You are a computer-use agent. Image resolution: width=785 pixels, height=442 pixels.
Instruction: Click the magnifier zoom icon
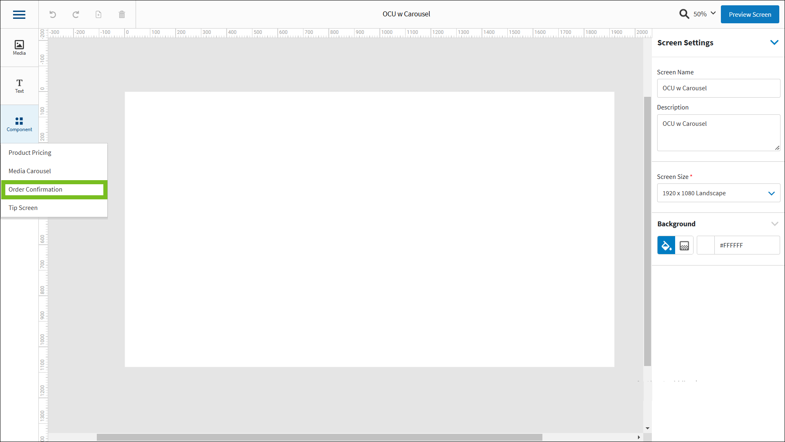[x=684, y=14]
